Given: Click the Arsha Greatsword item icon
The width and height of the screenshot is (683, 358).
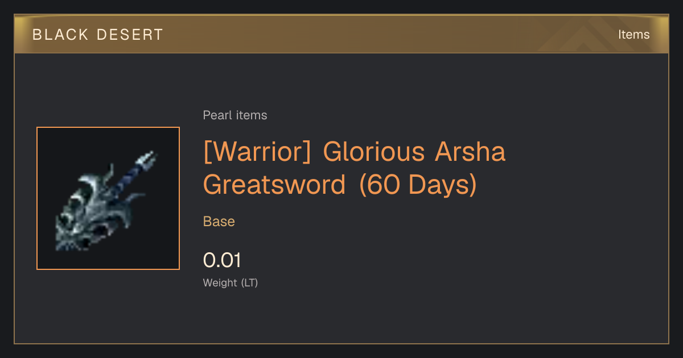Looking at the screenshot, I should coord(108,198).
